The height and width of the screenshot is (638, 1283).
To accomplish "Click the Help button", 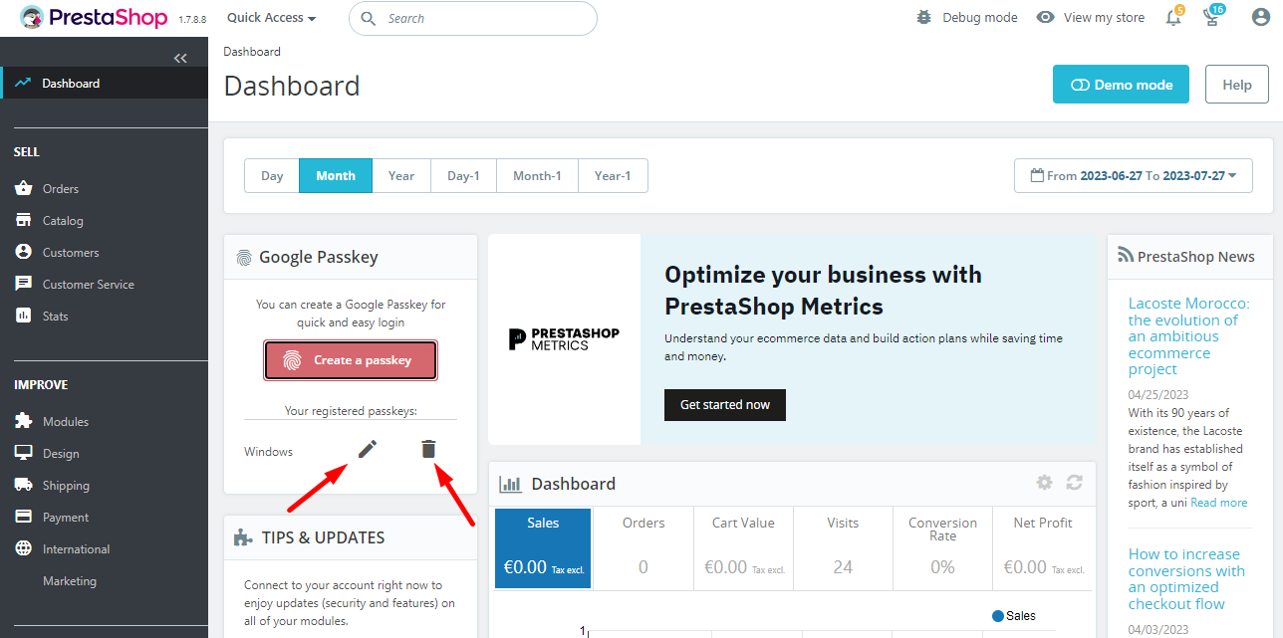I will click(1236, 85).
